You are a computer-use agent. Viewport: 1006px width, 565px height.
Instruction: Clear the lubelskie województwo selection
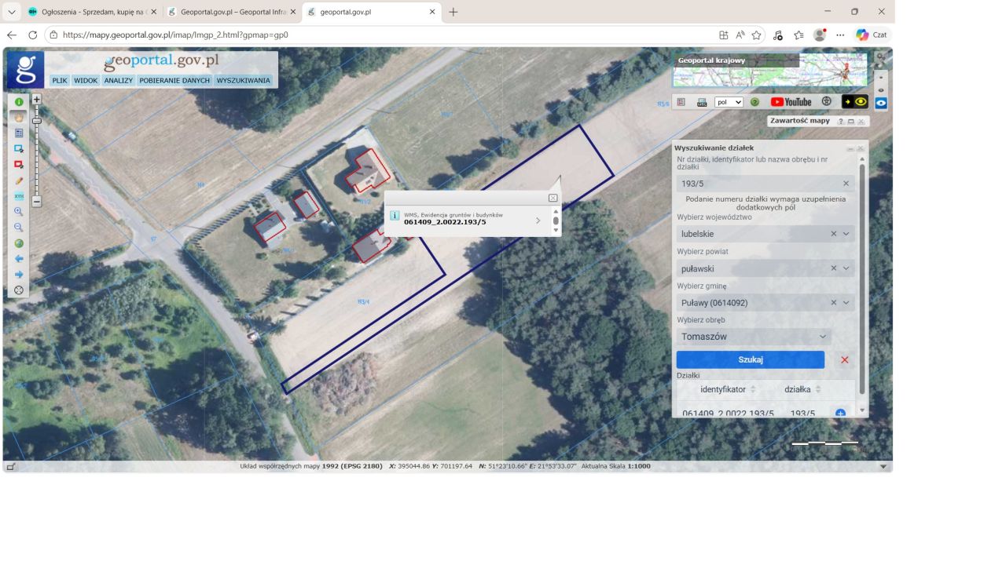[x=834, y=234]
